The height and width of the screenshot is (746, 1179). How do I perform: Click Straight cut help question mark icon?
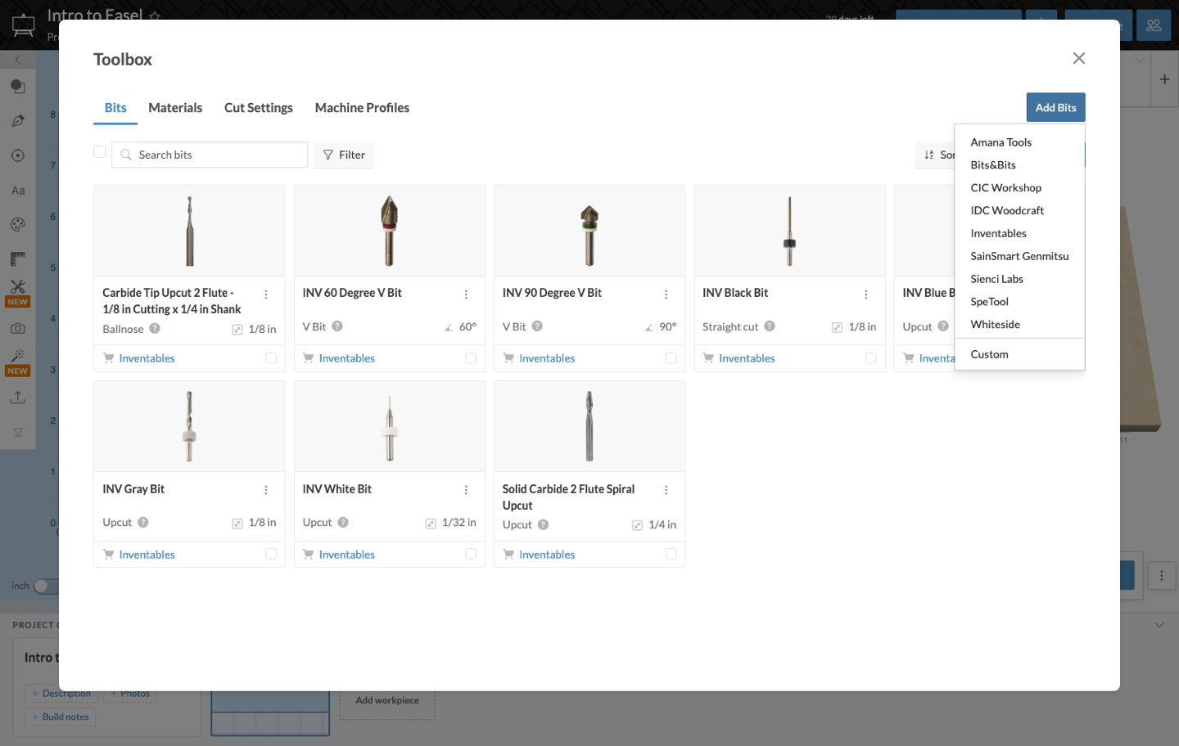[770, 326]
